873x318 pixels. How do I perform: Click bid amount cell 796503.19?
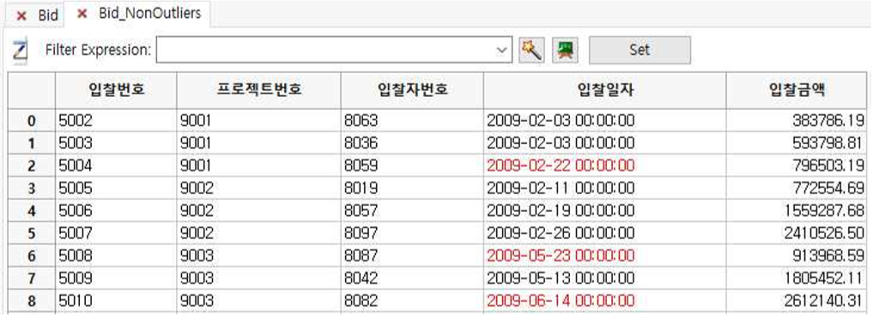(x=796, y=165)
